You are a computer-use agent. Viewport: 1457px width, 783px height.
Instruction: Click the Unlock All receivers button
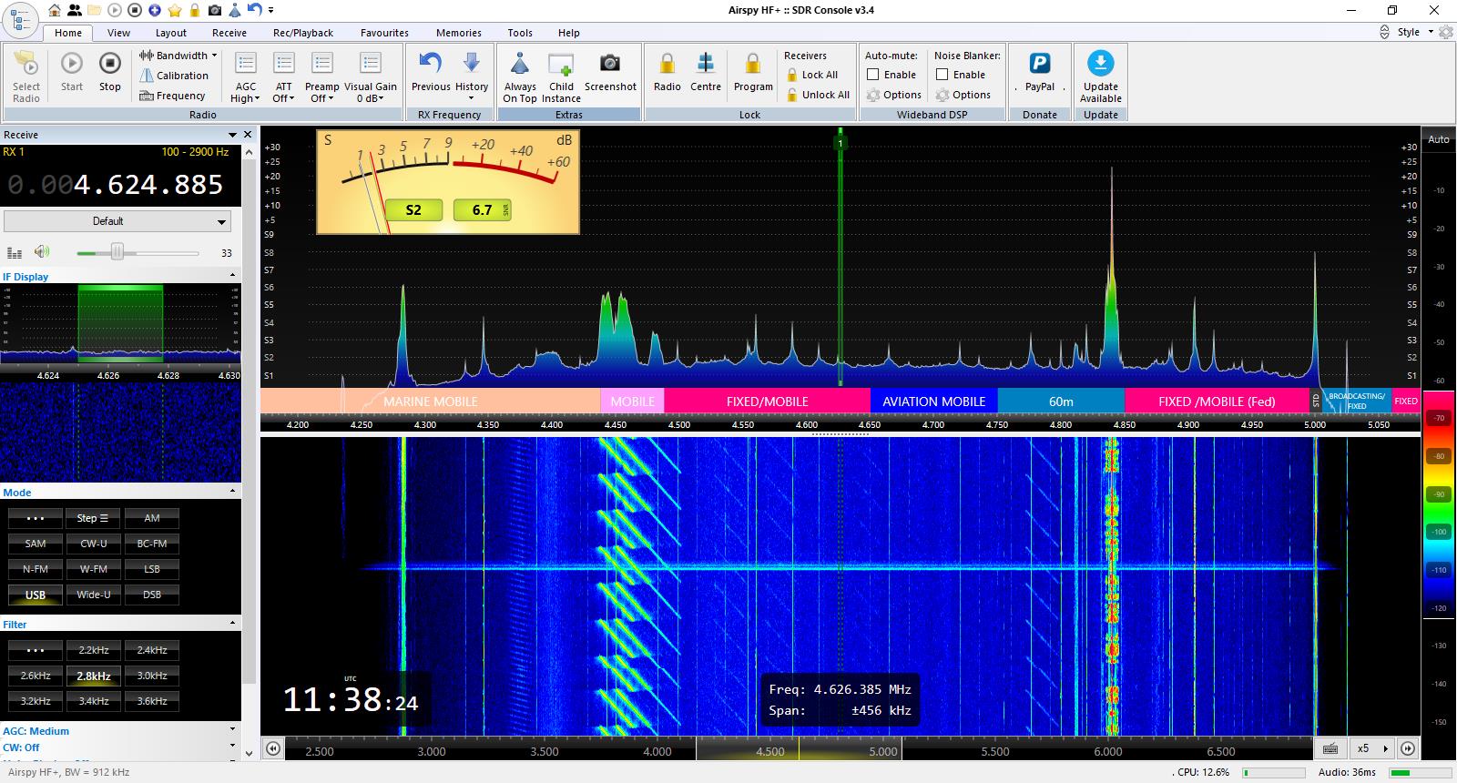817,95
